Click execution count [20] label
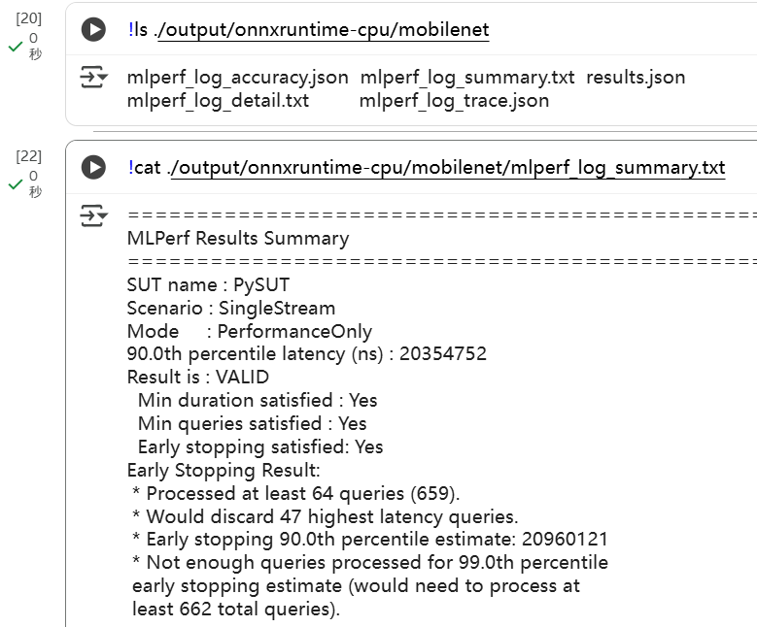Screen dimensions: 757x627 coord(29,18)
